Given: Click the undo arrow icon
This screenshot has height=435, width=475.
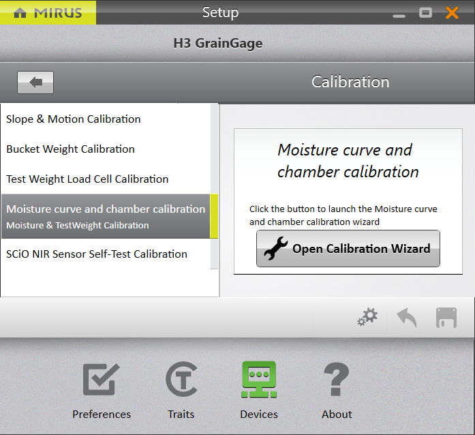Looking at the screenshot, I should pos(407,317).
